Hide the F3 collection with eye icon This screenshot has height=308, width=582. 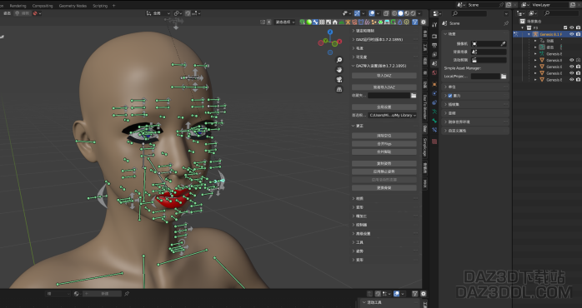(572, 27)
